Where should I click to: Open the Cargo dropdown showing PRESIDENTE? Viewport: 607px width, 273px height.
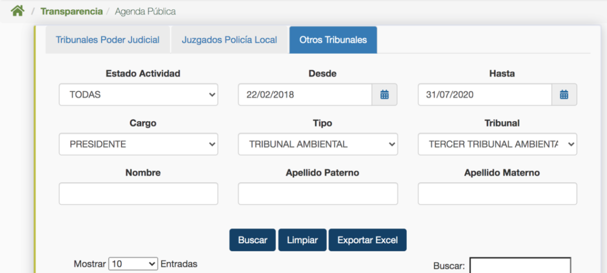point(138,144)
